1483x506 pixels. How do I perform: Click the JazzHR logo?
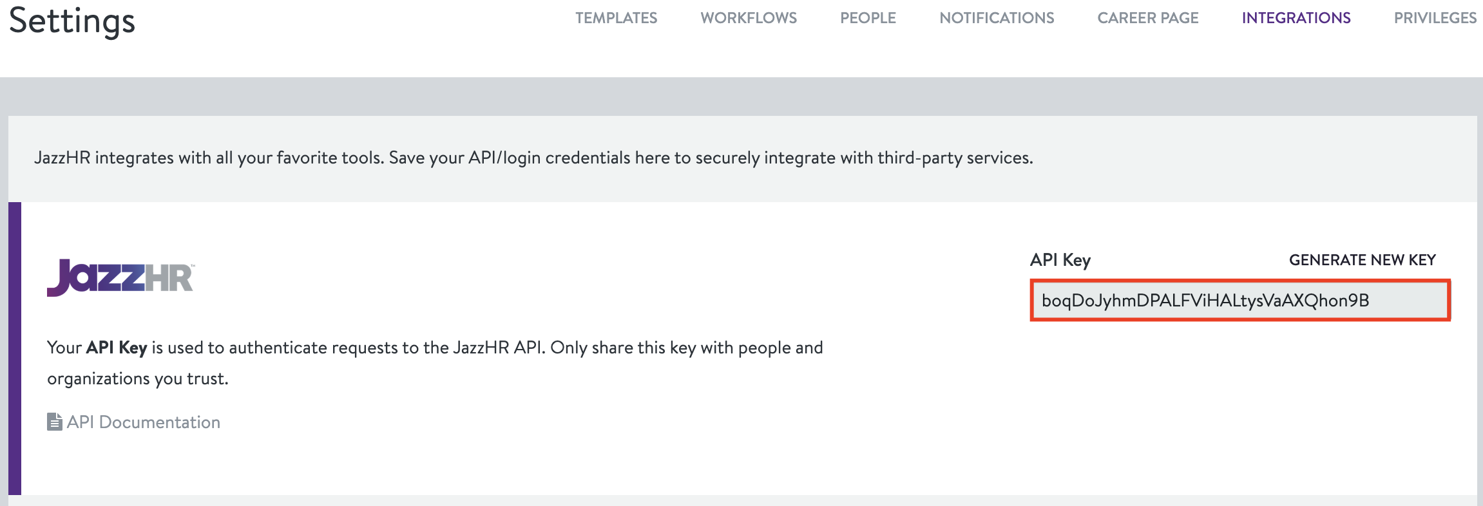pos(120,277)
